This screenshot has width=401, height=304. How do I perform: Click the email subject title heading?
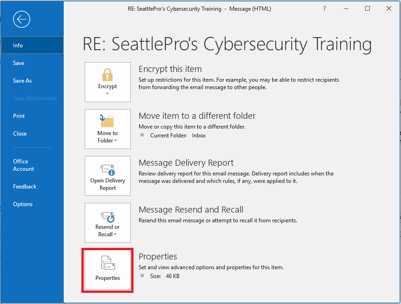(227, 44)
